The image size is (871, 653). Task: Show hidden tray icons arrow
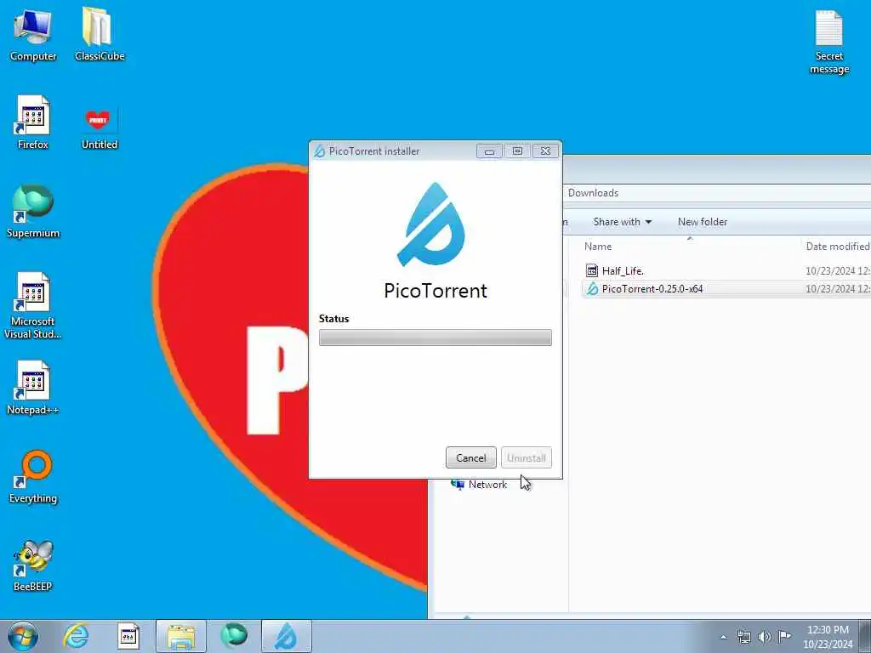pyautogui.click(x=723, y=637)
